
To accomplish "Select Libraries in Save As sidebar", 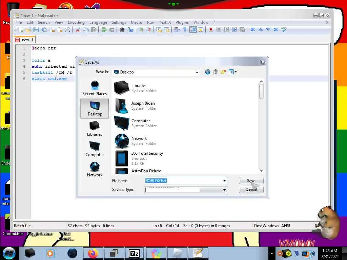I will click(x=95, y=129).
